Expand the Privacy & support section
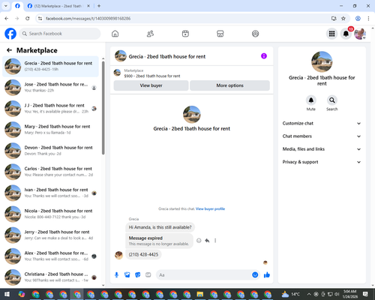Viewport: 375px width, 300px height. tap(322, 162)
